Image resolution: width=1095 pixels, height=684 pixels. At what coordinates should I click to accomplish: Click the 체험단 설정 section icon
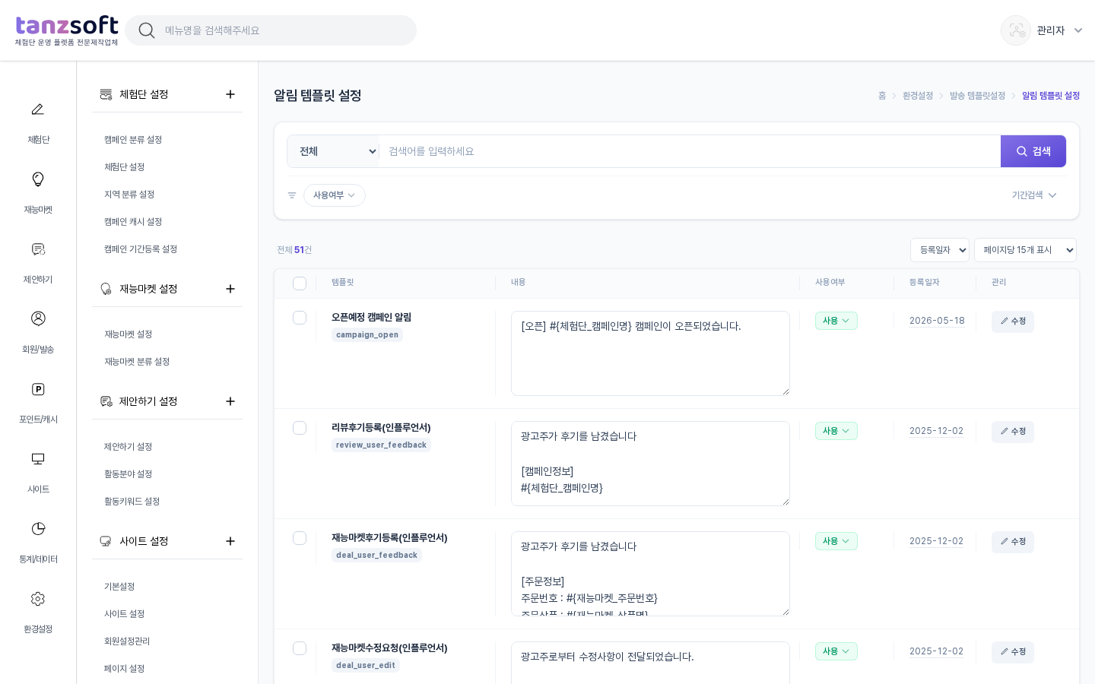point(106,94)
